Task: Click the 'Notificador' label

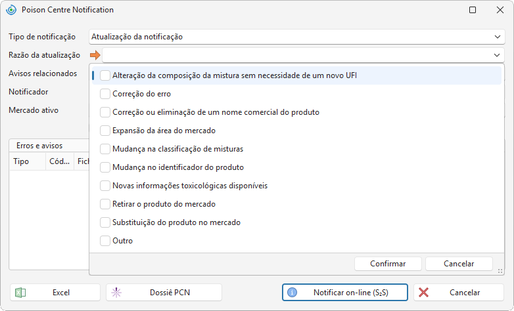Action: 28,92
